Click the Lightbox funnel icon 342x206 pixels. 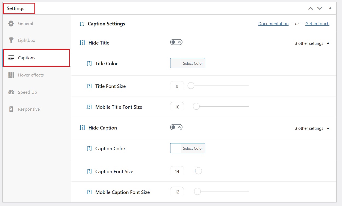(x=11, y=40)
